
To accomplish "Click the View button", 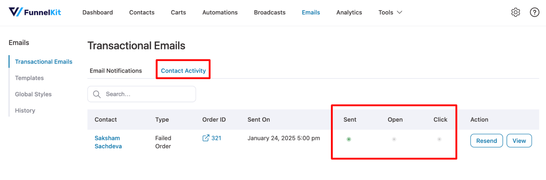I will point(519,141).
